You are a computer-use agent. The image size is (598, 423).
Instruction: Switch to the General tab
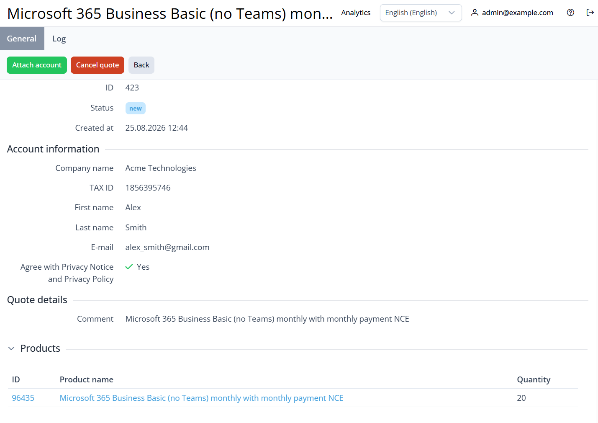click(x=22, y=39)
